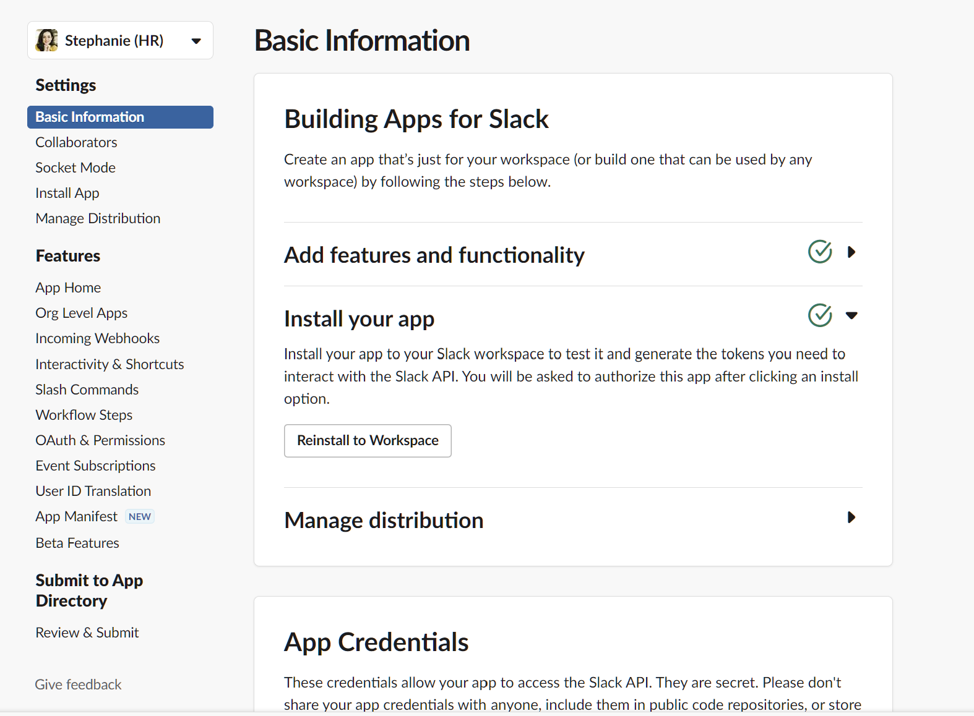
Task: Collapse the Install your app section
Action: 851,315
